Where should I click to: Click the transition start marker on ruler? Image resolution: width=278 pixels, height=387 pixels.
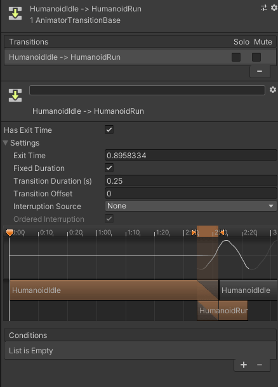point(194,232)
